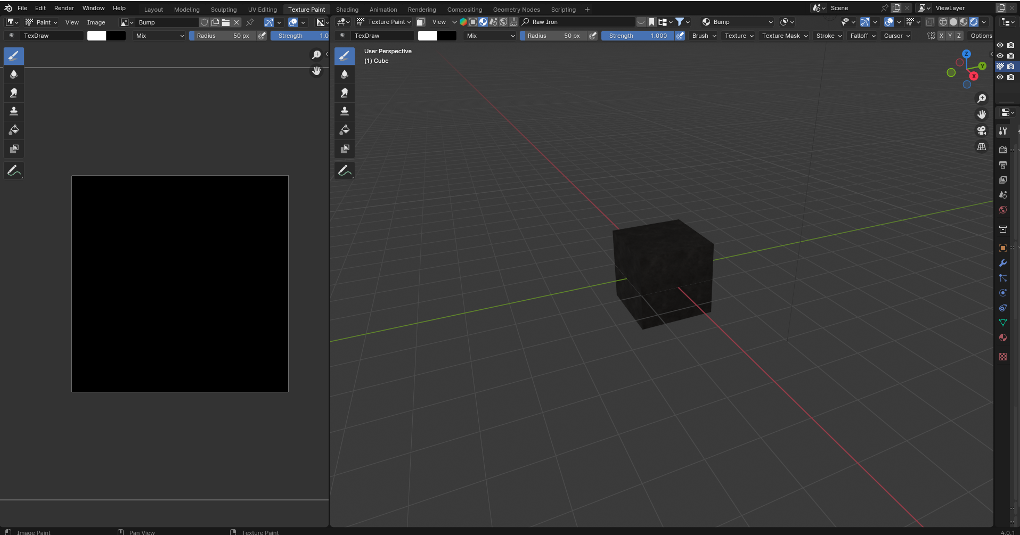This screenshot has width=1020, height=535.
Task: Open the Material properties tab
Action: (1003, 338)
